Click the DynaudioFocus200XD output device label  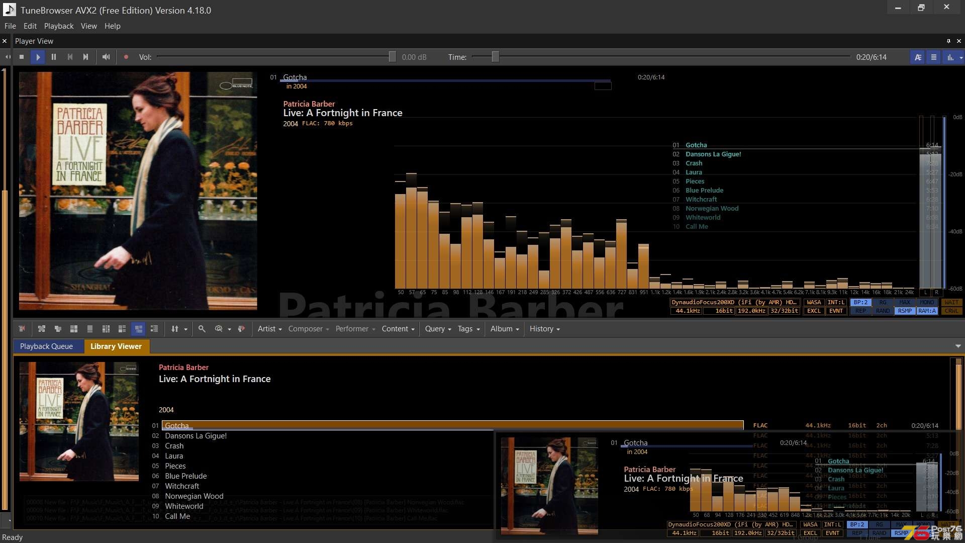735,303
